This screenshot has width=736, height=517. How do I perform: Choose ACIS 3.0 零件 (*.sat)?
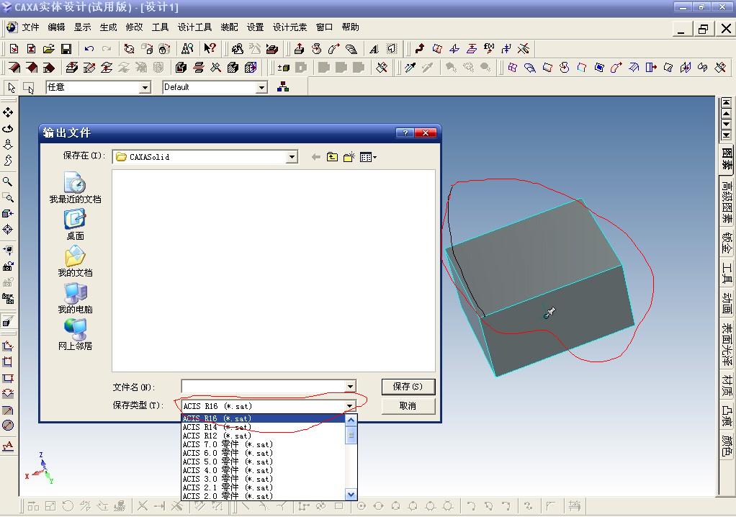[264, 479]
